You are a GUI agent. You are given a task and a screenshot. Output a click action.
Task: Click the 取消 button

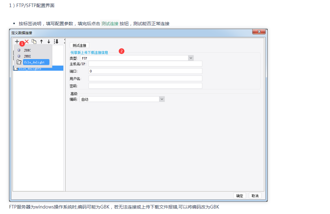255,196
